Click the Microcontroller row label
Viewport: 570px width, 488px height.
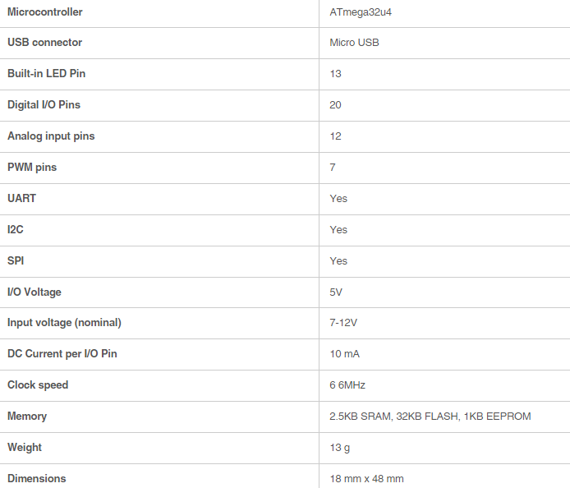[x=45, y=12]
